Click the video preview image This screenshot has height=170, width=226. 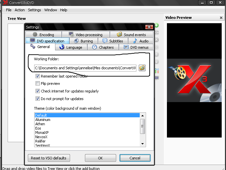tap(194, 80)
